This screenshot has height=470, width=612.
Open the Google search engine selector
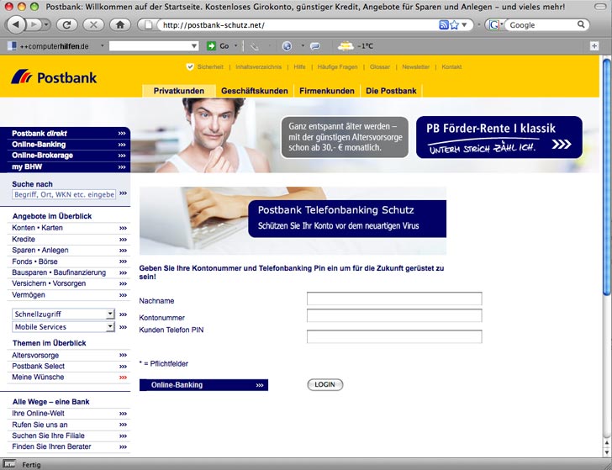pyautogui.click(x=494, y=25)
